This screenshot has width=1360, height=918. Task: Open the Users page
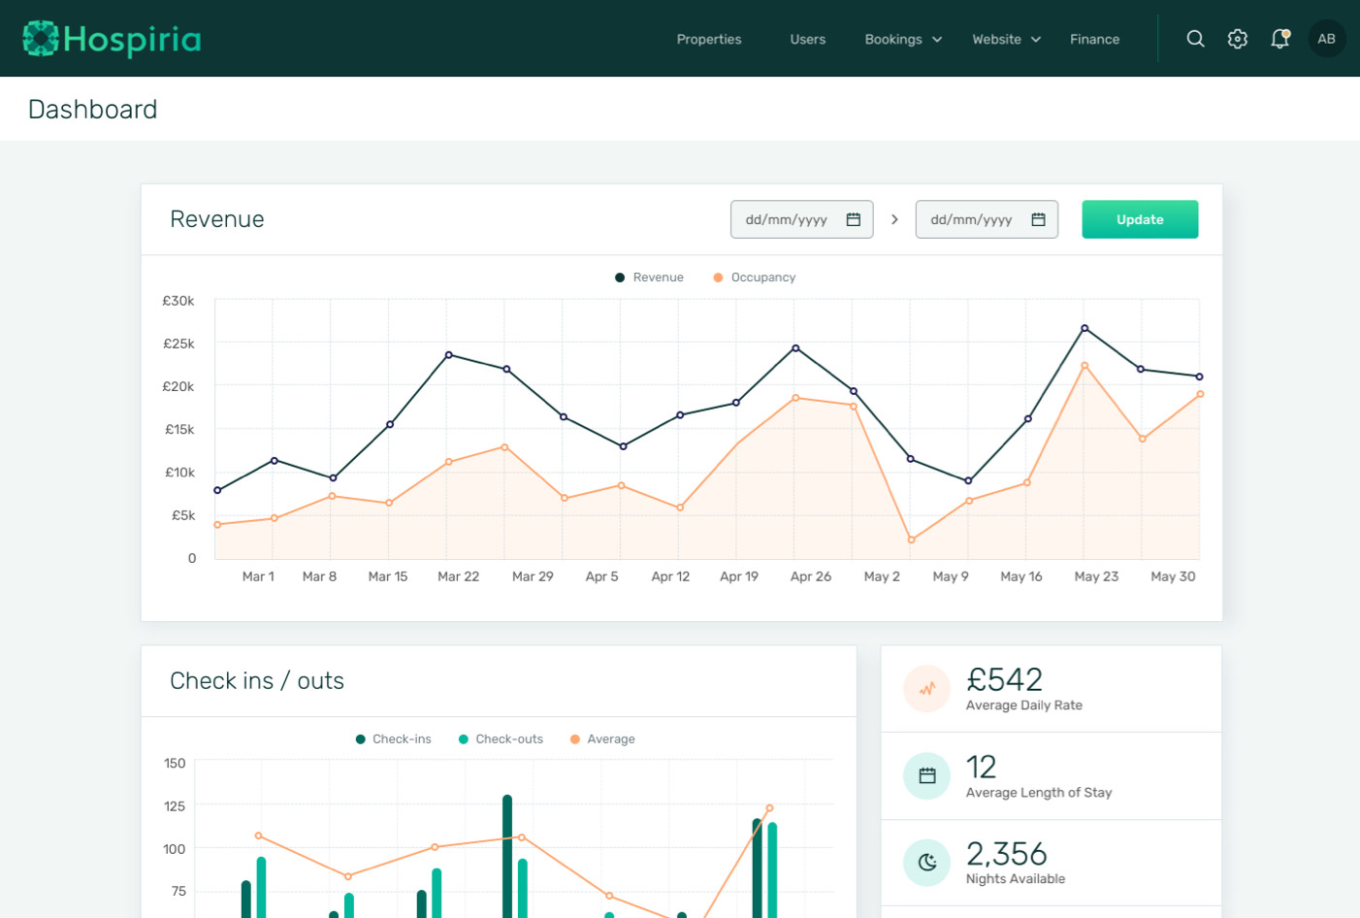point(808,39)
